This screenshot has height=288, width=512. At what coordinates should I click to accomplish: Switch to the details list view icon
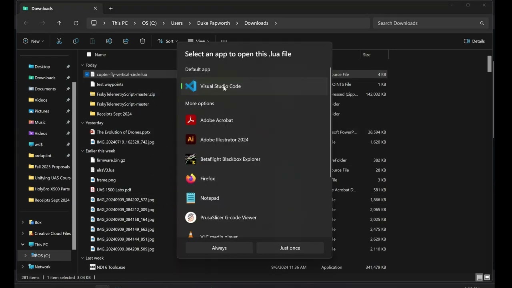pos(479,278)
